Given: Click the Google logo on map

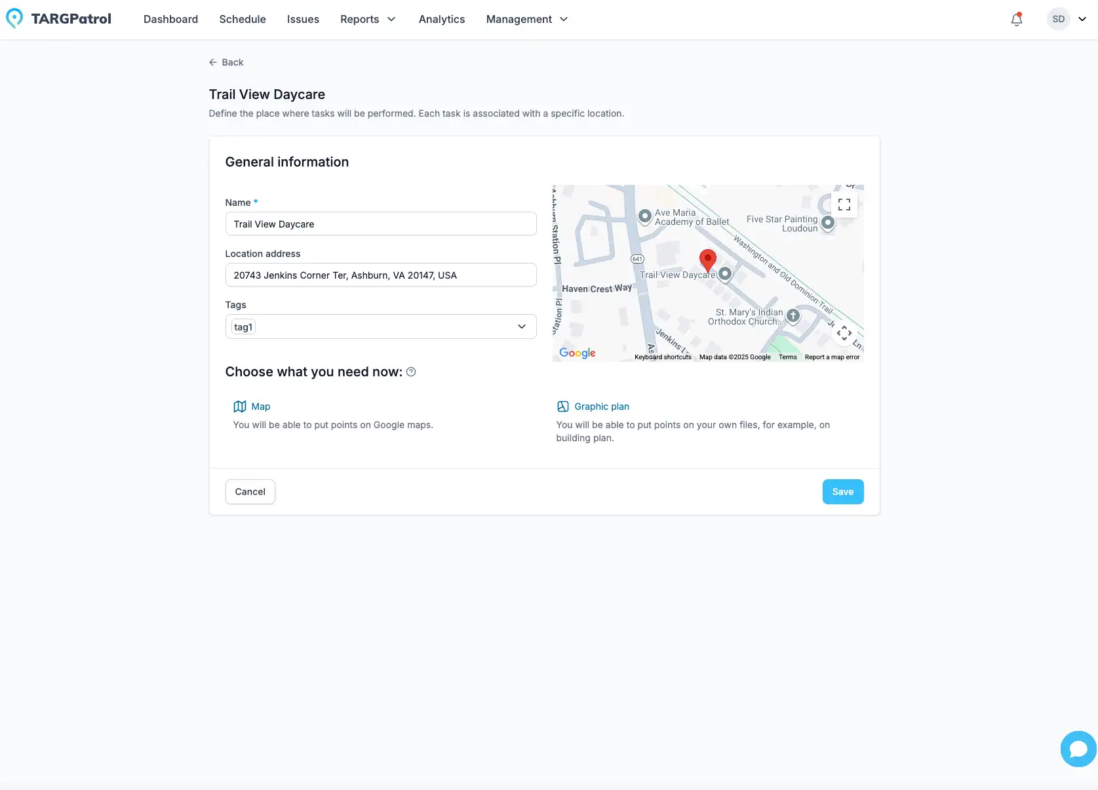Looking at the screenshot, I should [x=578, y=353].
